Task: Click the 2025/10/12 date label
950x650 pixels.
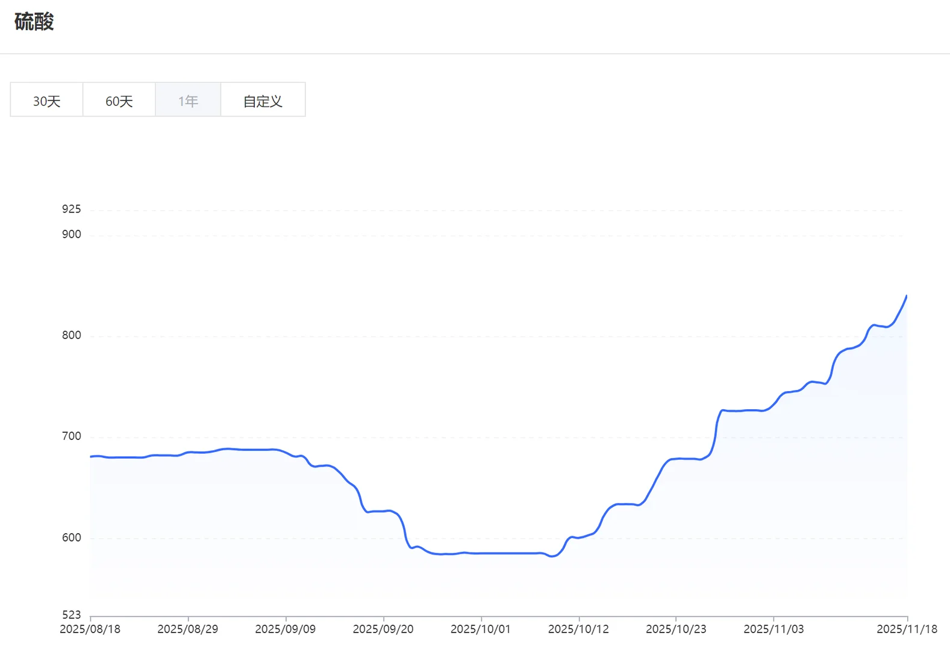Action: click(x=578, y=629)
